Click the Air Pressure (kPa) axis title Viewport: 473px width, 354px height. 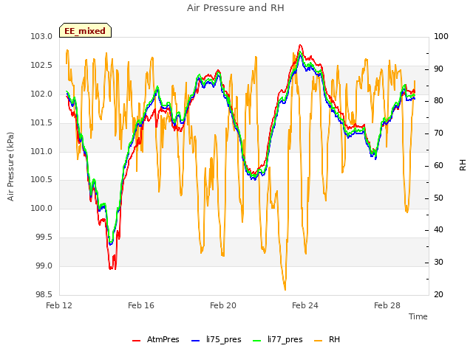coord(10,167)
